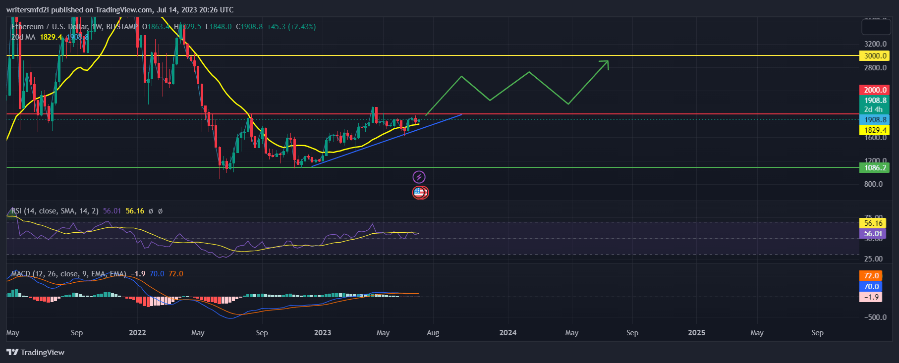Select the blue ascending trend line
Image resolution: width=899 pixels, height=363 pixels.
(x=387, y=140)
